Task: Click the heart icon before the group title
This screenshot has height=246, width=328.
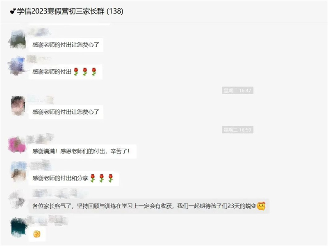Action: pos(13,11)
